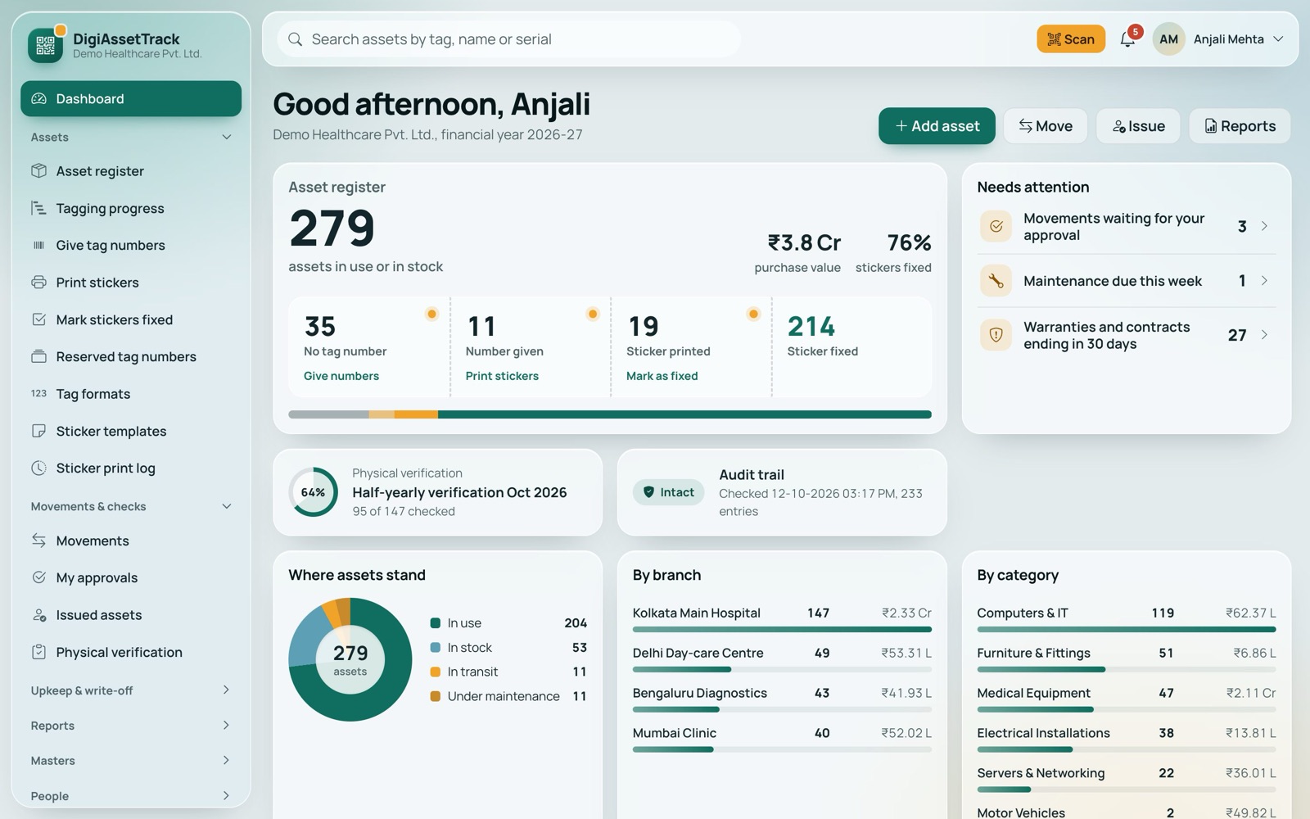Screen dimensions: 1310x819
Task: Click the In use legend color swatch
Action: coord(436,623)
